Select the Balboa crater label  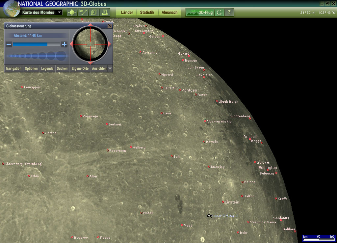250,182
